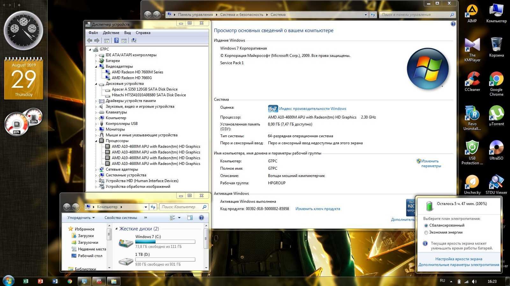The width and height of the screenshot is (510, 286).
Task: Select Сбалансированный power plan
Action: pos(444,225)
